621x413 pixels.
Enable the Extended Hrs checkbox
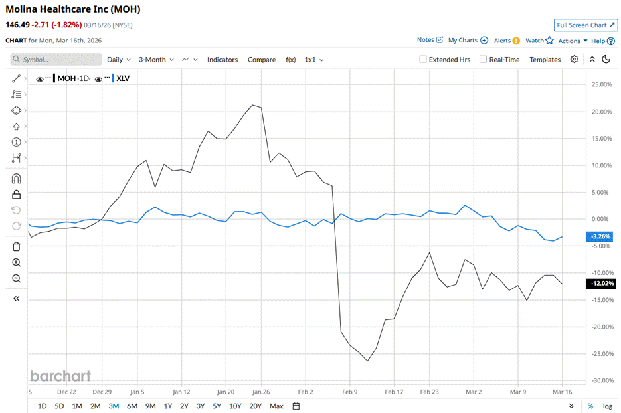[x=423, y=60]
